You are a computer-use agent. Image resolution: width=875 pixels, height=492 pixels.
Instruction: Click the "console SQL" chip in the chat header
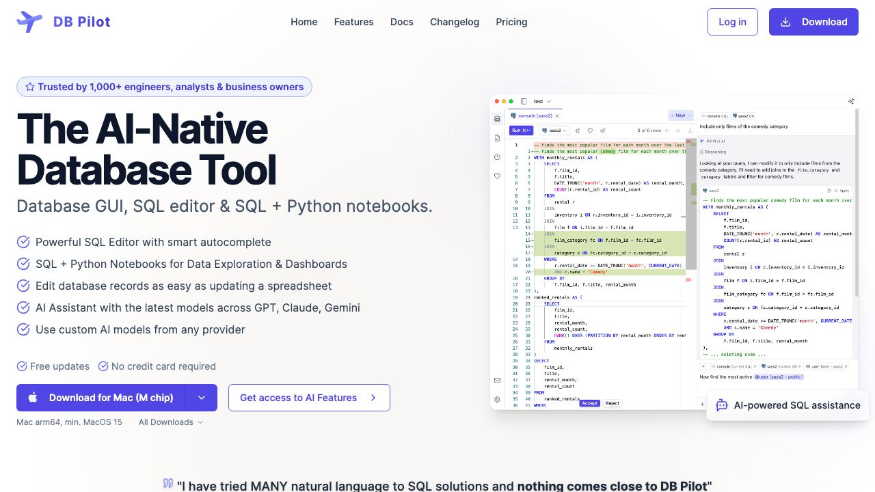tap(715, 116)
